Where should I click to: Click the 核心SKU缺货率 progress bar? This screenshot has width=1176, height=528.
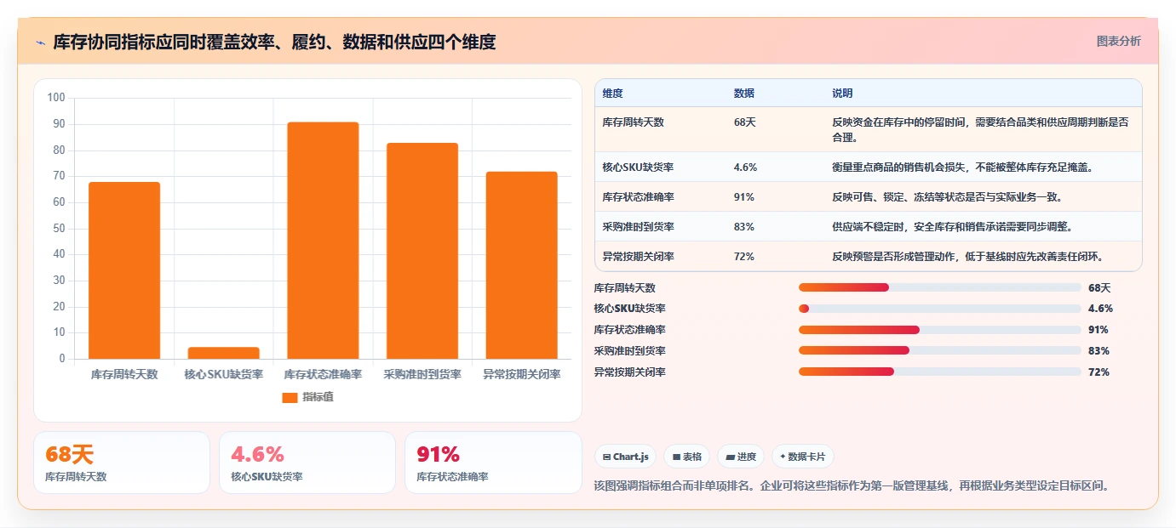[940, 309]
